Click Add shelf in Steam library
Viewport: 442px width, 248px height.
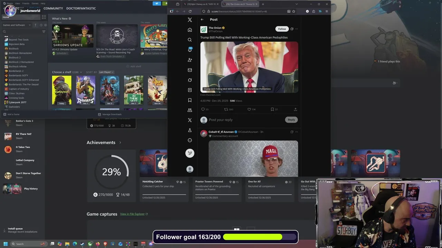click(x=134, y=66)
